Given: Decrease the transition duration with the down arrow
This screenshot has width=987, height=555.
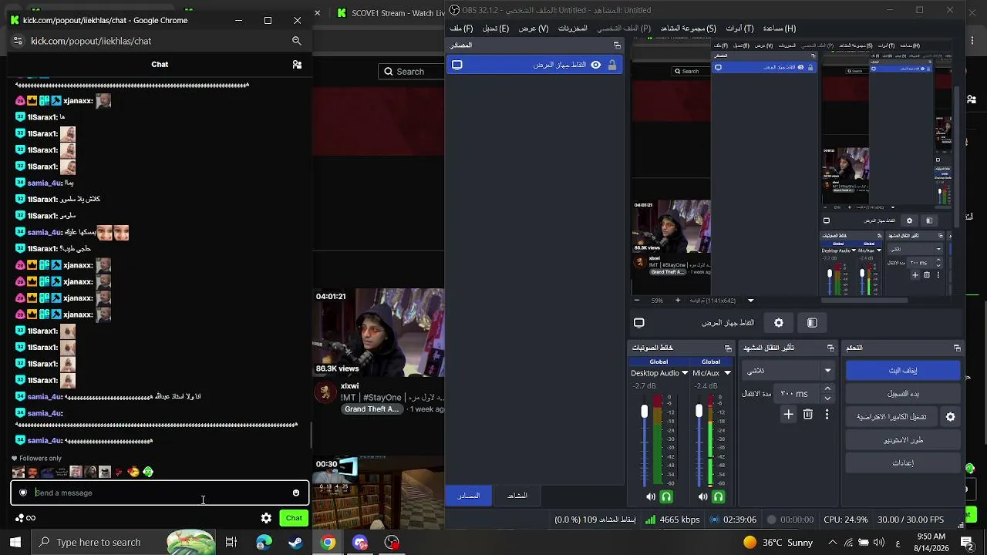Looking at the screenshot, I should pyautogui.click(x=827, y=399).
